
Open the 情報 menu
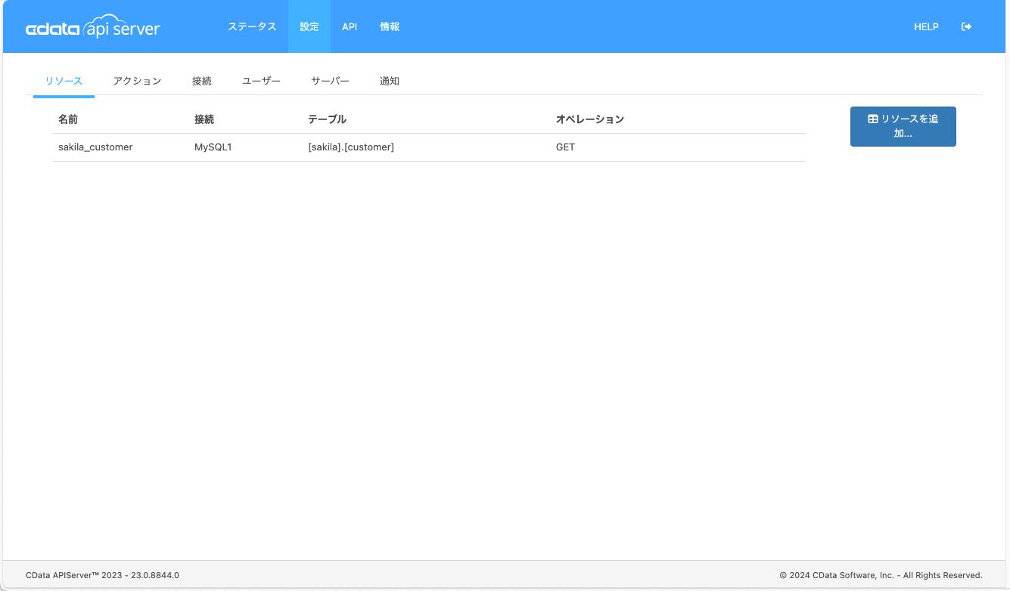[x=390, y=26]
